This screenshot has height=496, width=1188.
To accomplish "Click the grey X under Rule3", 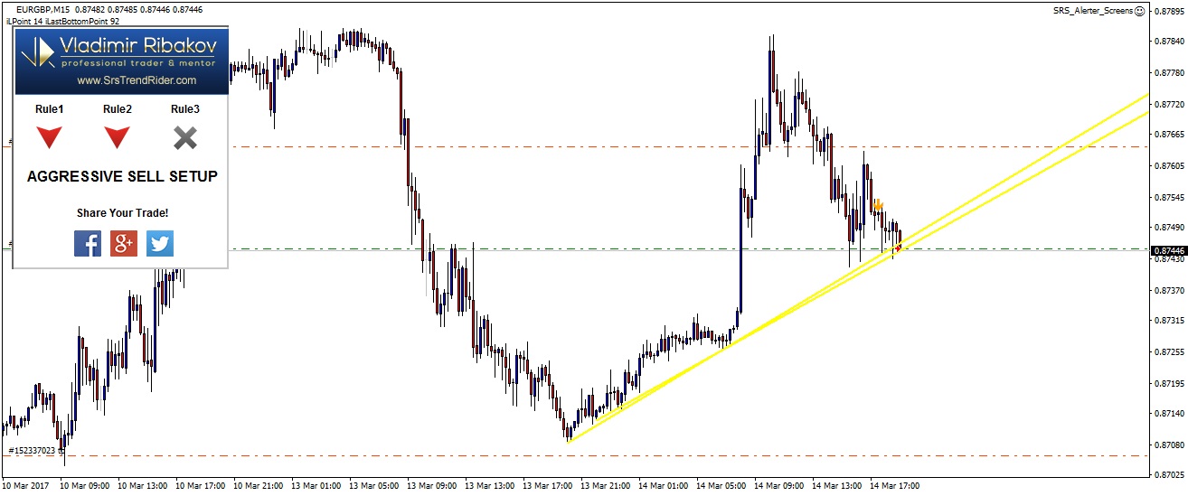I will point(185,137).
